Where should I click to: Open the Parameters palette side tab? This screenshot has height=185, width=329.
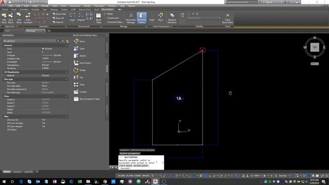pos(107,48)
